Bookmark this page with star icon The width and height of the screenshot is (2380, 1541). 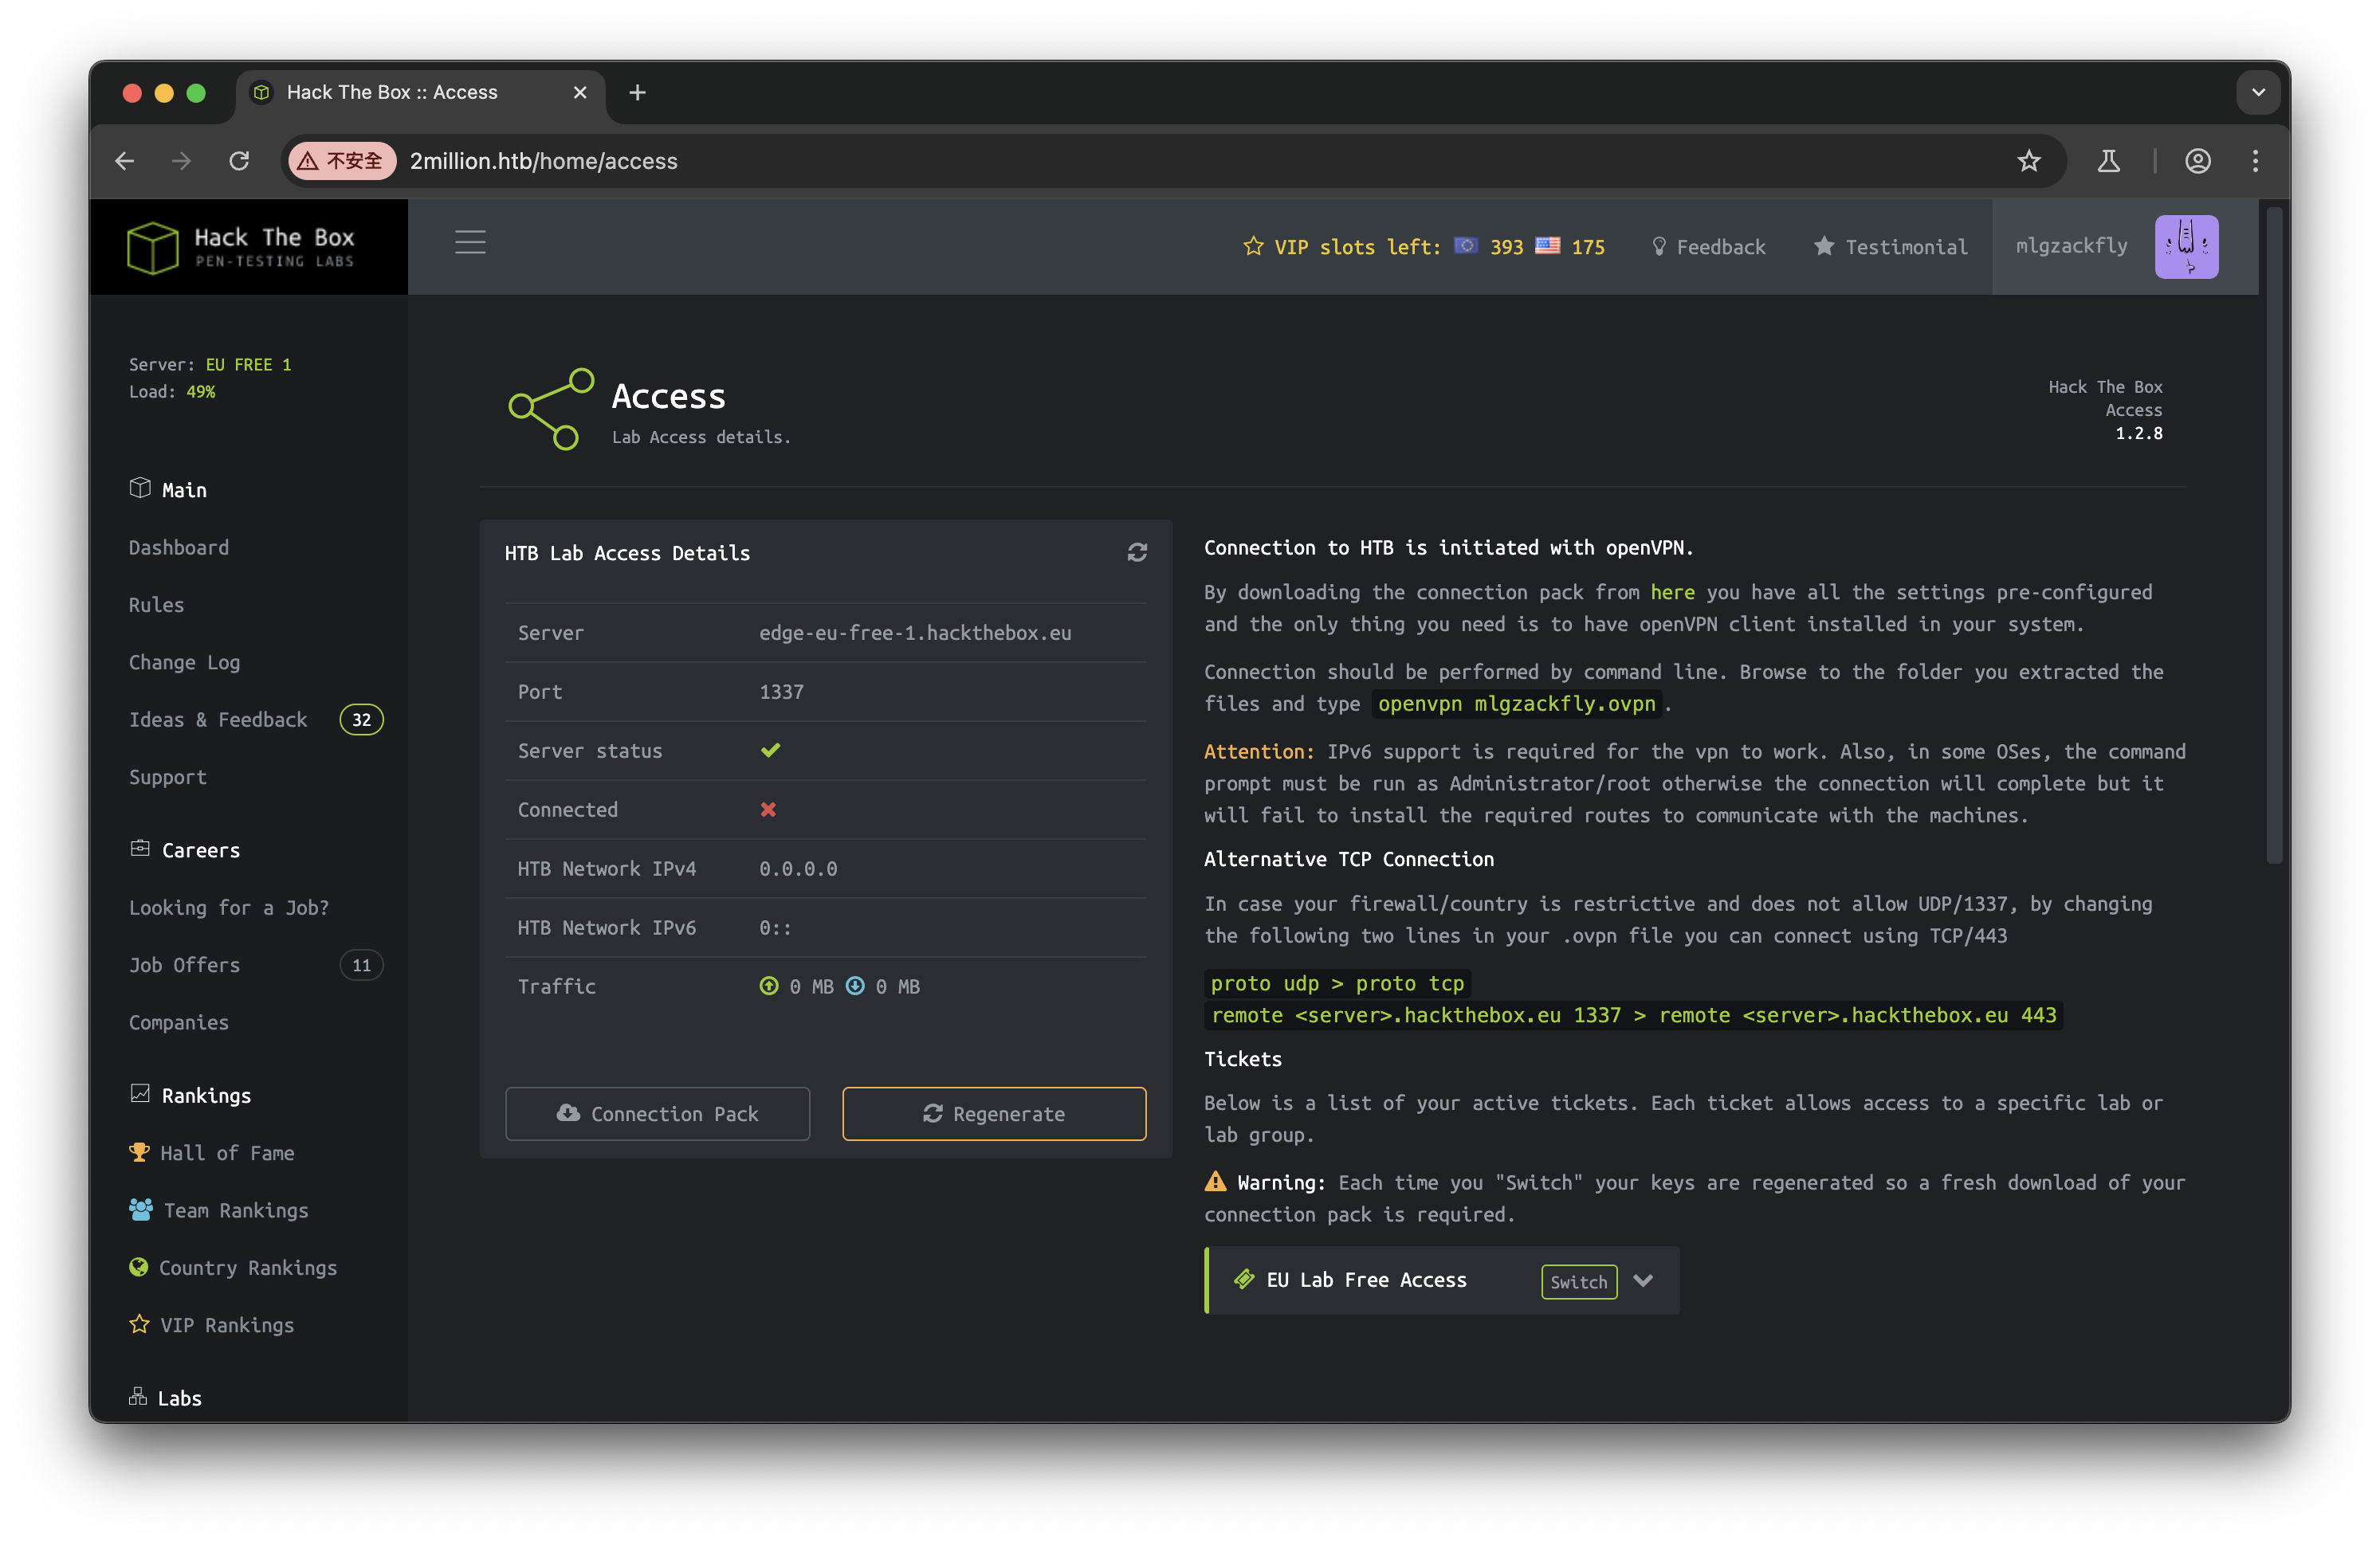pyautogui.click(x=2028, y=161)
